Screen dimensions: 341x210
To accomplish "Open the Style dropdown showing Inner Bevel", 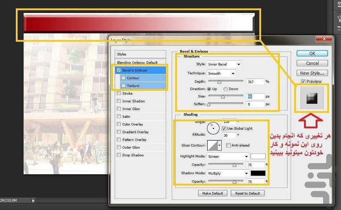I will point(224,65).
